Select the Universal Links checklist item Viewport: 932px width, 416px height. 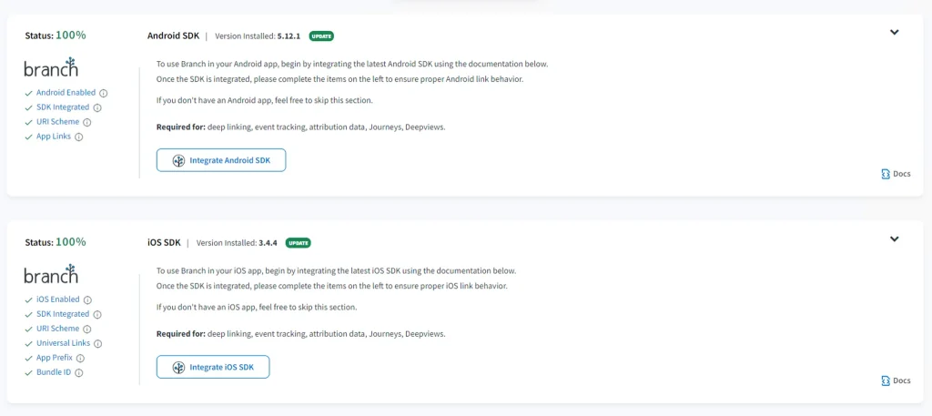point(62,343)
